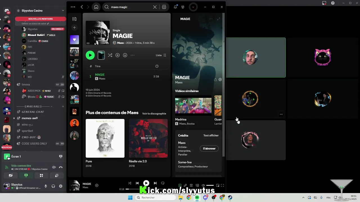Open the memes-aw9 Discord channel
Viewport: 360px width, 202px height.
click(x=30, y=118)
